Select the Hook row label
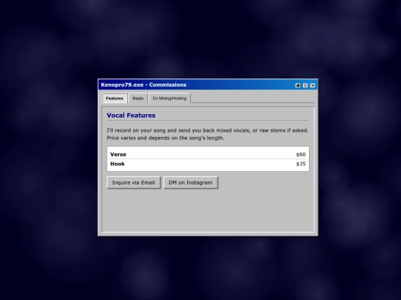This screenshot has height=300, width=401. click(x=117, y=164)
